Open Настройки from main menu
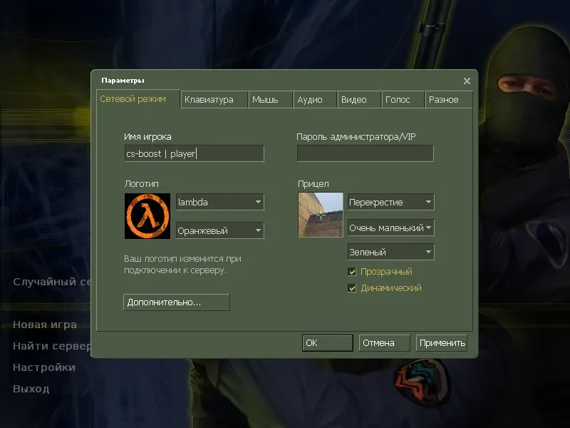The image size is (570, 428). click(x=44, y=367)
